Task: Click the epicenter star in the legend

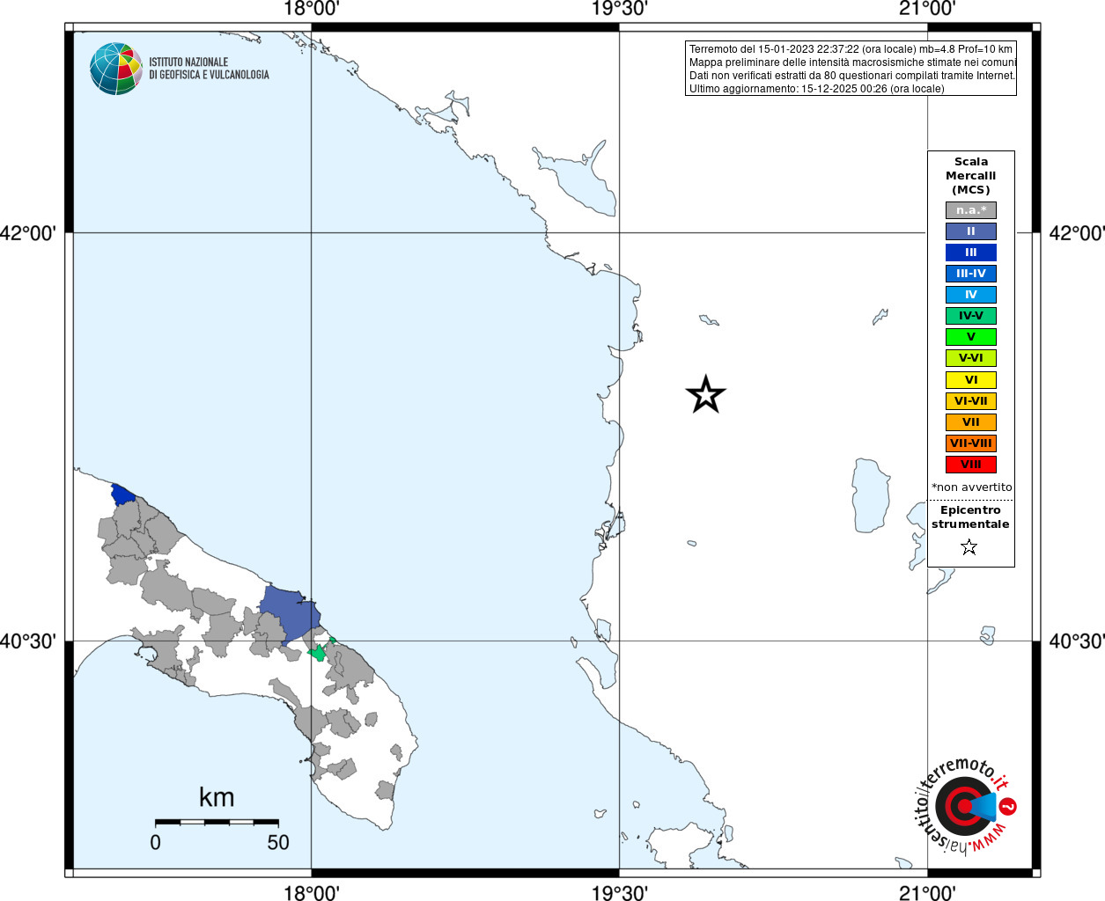Action: 969,547
